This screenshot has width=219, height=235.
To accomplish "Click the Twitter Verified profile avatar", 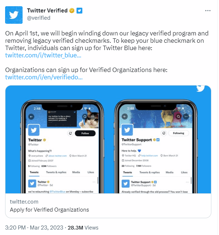I will [14, 14].
